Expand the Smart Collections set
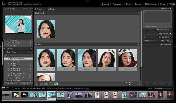 8,59
